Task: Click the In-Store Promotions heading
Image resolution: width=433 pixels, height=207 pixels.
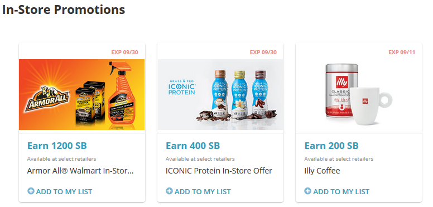Action: pos(64,9)
